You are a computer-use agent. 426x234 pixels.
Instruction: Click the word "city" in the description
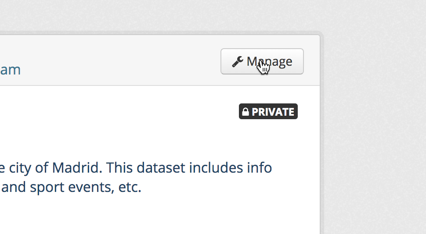tap(20, 168)
